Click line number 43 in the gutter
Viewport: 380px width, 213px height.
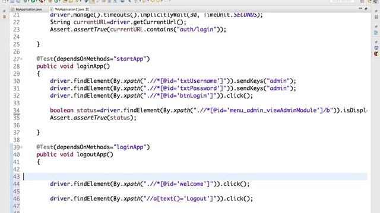pos(16,177)
